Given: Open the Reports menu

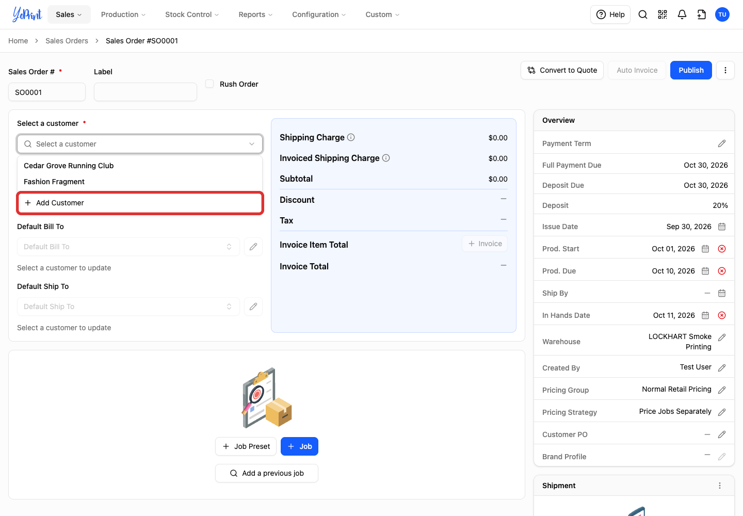Looking at the screenshot, I should click(x=255, y=14).
